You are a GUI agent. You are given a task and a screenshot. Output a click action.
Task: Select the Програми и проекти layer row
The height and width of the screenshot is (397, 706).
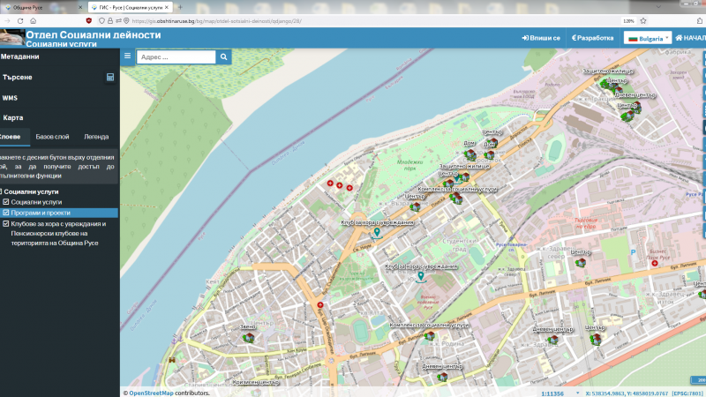coord(59,213)
